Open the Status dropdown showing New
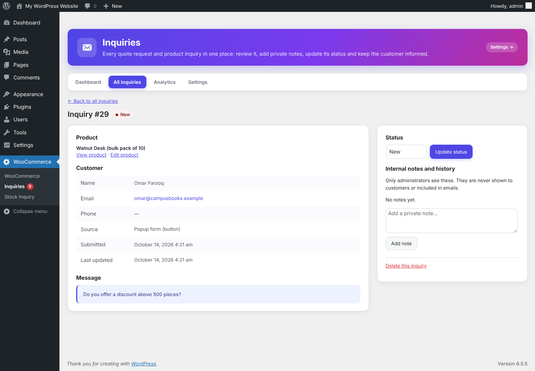Image resolution: width=535 pixels, height=371 pixels. tap(406, 152)
